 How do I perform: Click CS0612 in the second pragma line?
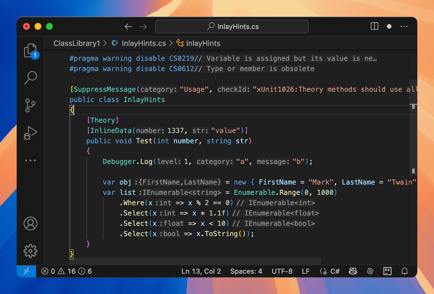coord(182,69)
